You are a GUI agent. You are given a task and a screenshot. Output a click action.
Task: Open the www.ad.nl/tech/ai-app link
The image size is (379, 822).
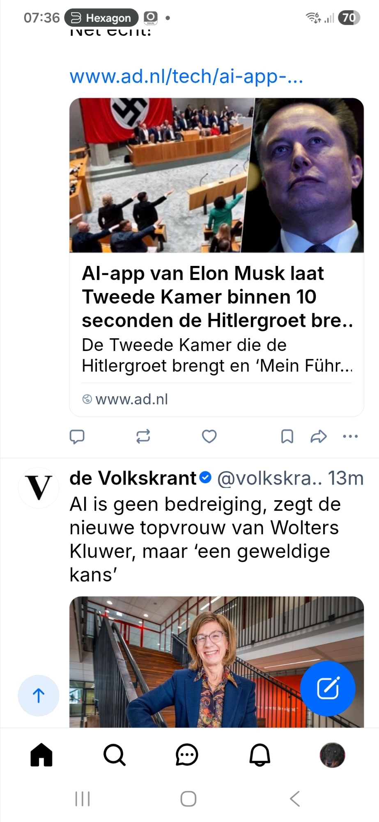pos(186,76)
